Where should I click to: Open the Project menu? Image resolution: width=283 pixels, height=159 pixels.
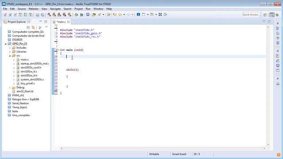point(79,9)
